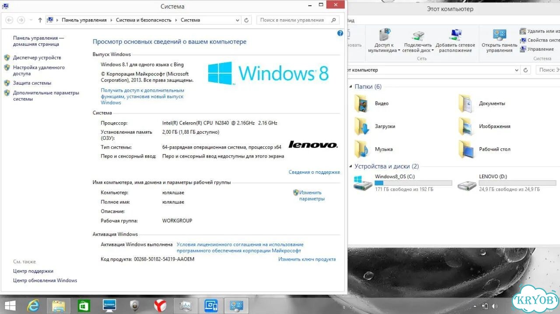
Task: Click 'Управление' ribbon item
Action: click(x=537, y=49)
